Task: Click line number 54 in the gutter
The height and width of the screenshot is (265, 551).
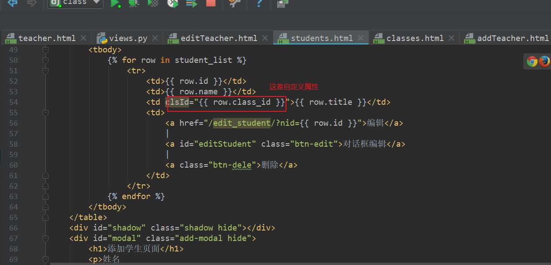Action: point(13,102)
